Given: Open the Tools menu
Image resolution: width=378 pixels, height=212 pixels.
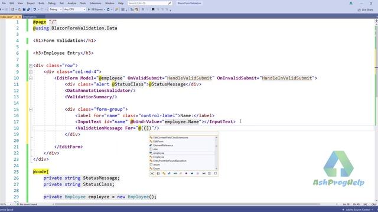Looking at the screenshot, I should pyautogui.click(x=83, y=4).
